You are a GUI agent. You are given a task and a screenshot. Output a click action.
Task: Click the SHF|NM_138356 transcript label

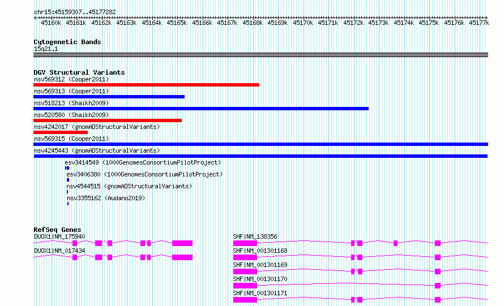255,236
